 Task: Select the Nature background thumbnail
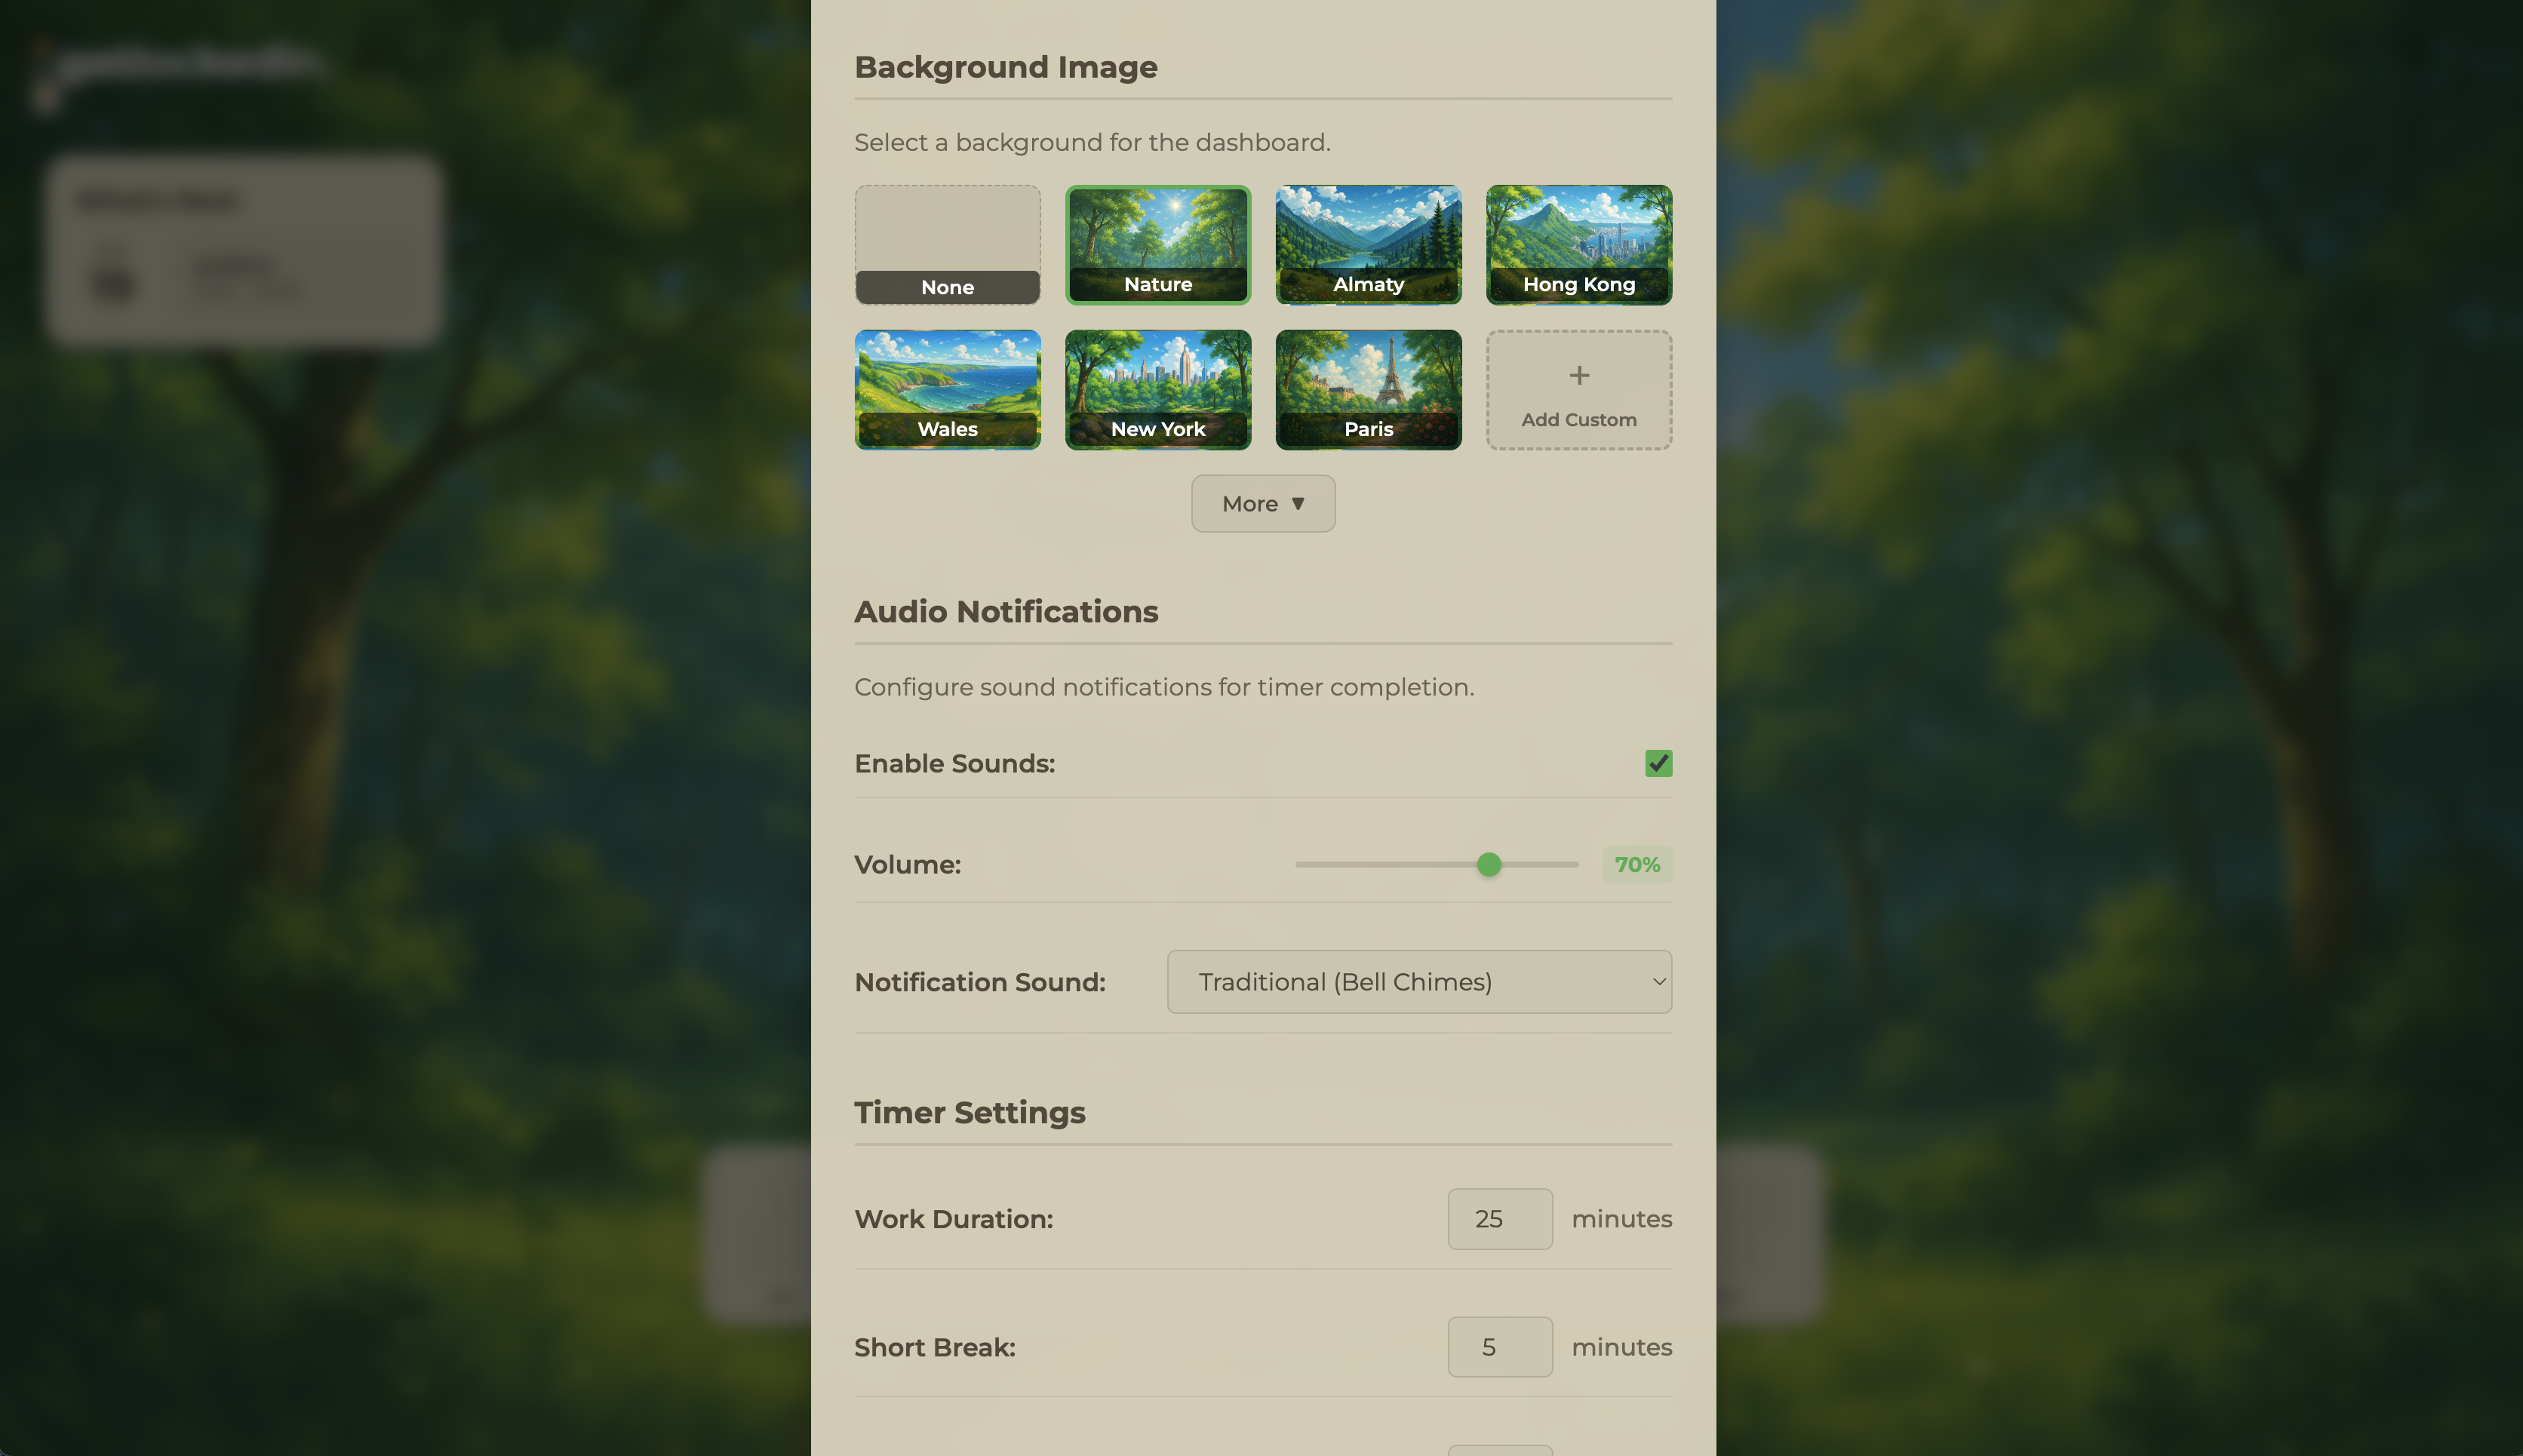[x=1157, y=244]
